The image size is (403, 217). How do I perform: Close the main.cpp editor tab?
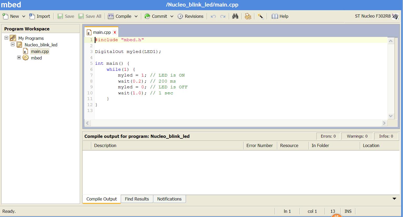[115, 32]
